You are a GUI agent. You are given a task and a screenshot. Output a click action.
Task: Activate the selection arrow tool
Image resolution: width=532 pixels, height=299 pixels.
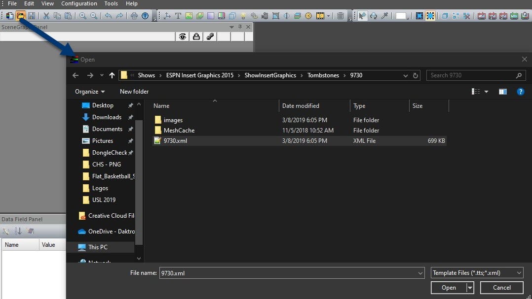click(362, 16)
